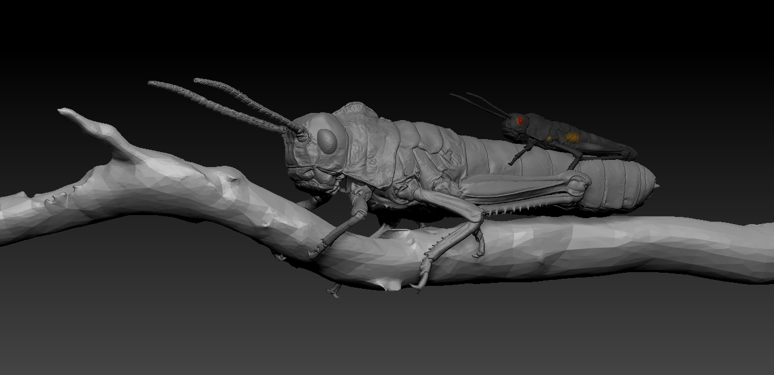Image resolution: width=774 pixels, height=375 pixels.
Task: Select the large grasshopper's middle leg claw
Action: 418,285
